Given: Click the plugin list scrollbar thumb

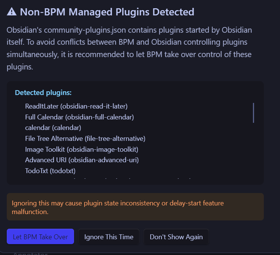Looking at the screenshot, I should 253,113.
